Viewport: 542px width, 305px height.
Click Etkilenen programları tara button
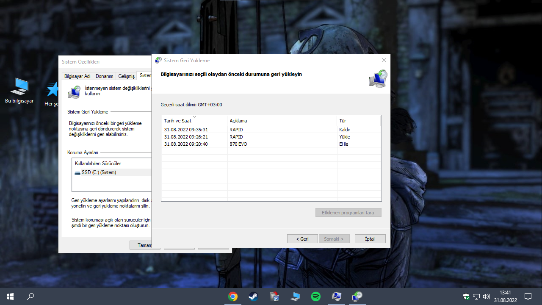click(x=348, y=213)
